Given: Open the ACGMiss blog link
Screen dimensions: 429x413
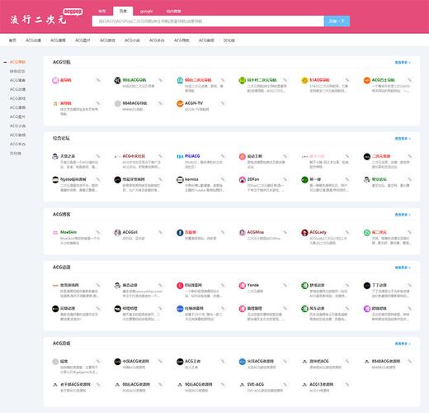Looking at the screenshot, I should tap(256, 232).
